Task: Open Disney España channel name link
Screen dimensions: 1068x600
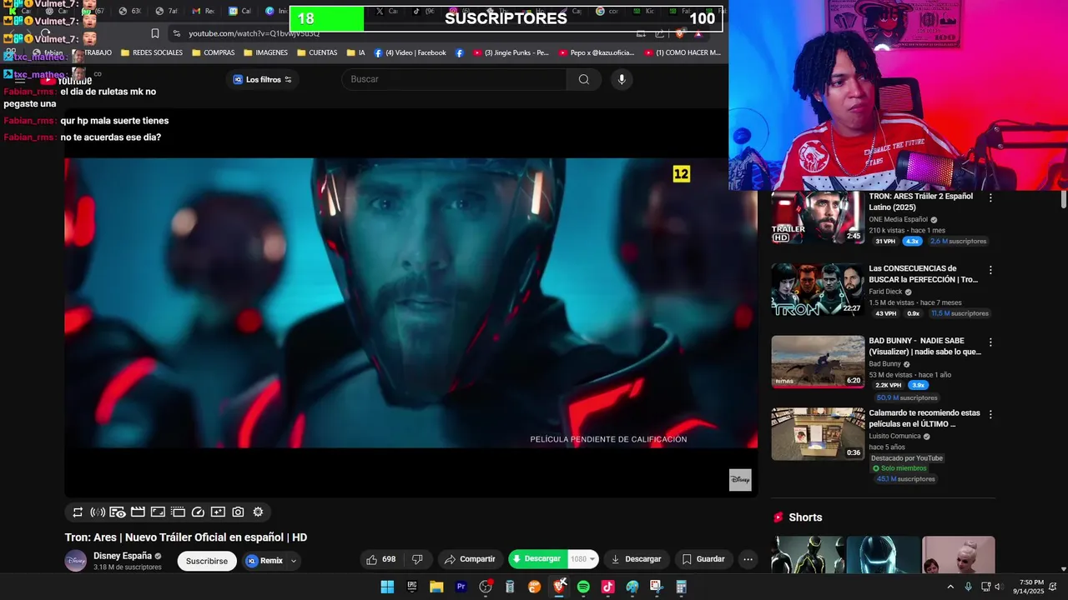Action: coord(123,556)
